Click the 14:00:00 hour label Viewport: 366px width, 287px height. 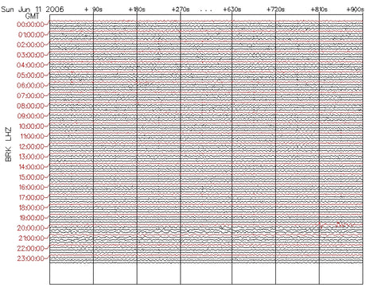pos(31,167)
